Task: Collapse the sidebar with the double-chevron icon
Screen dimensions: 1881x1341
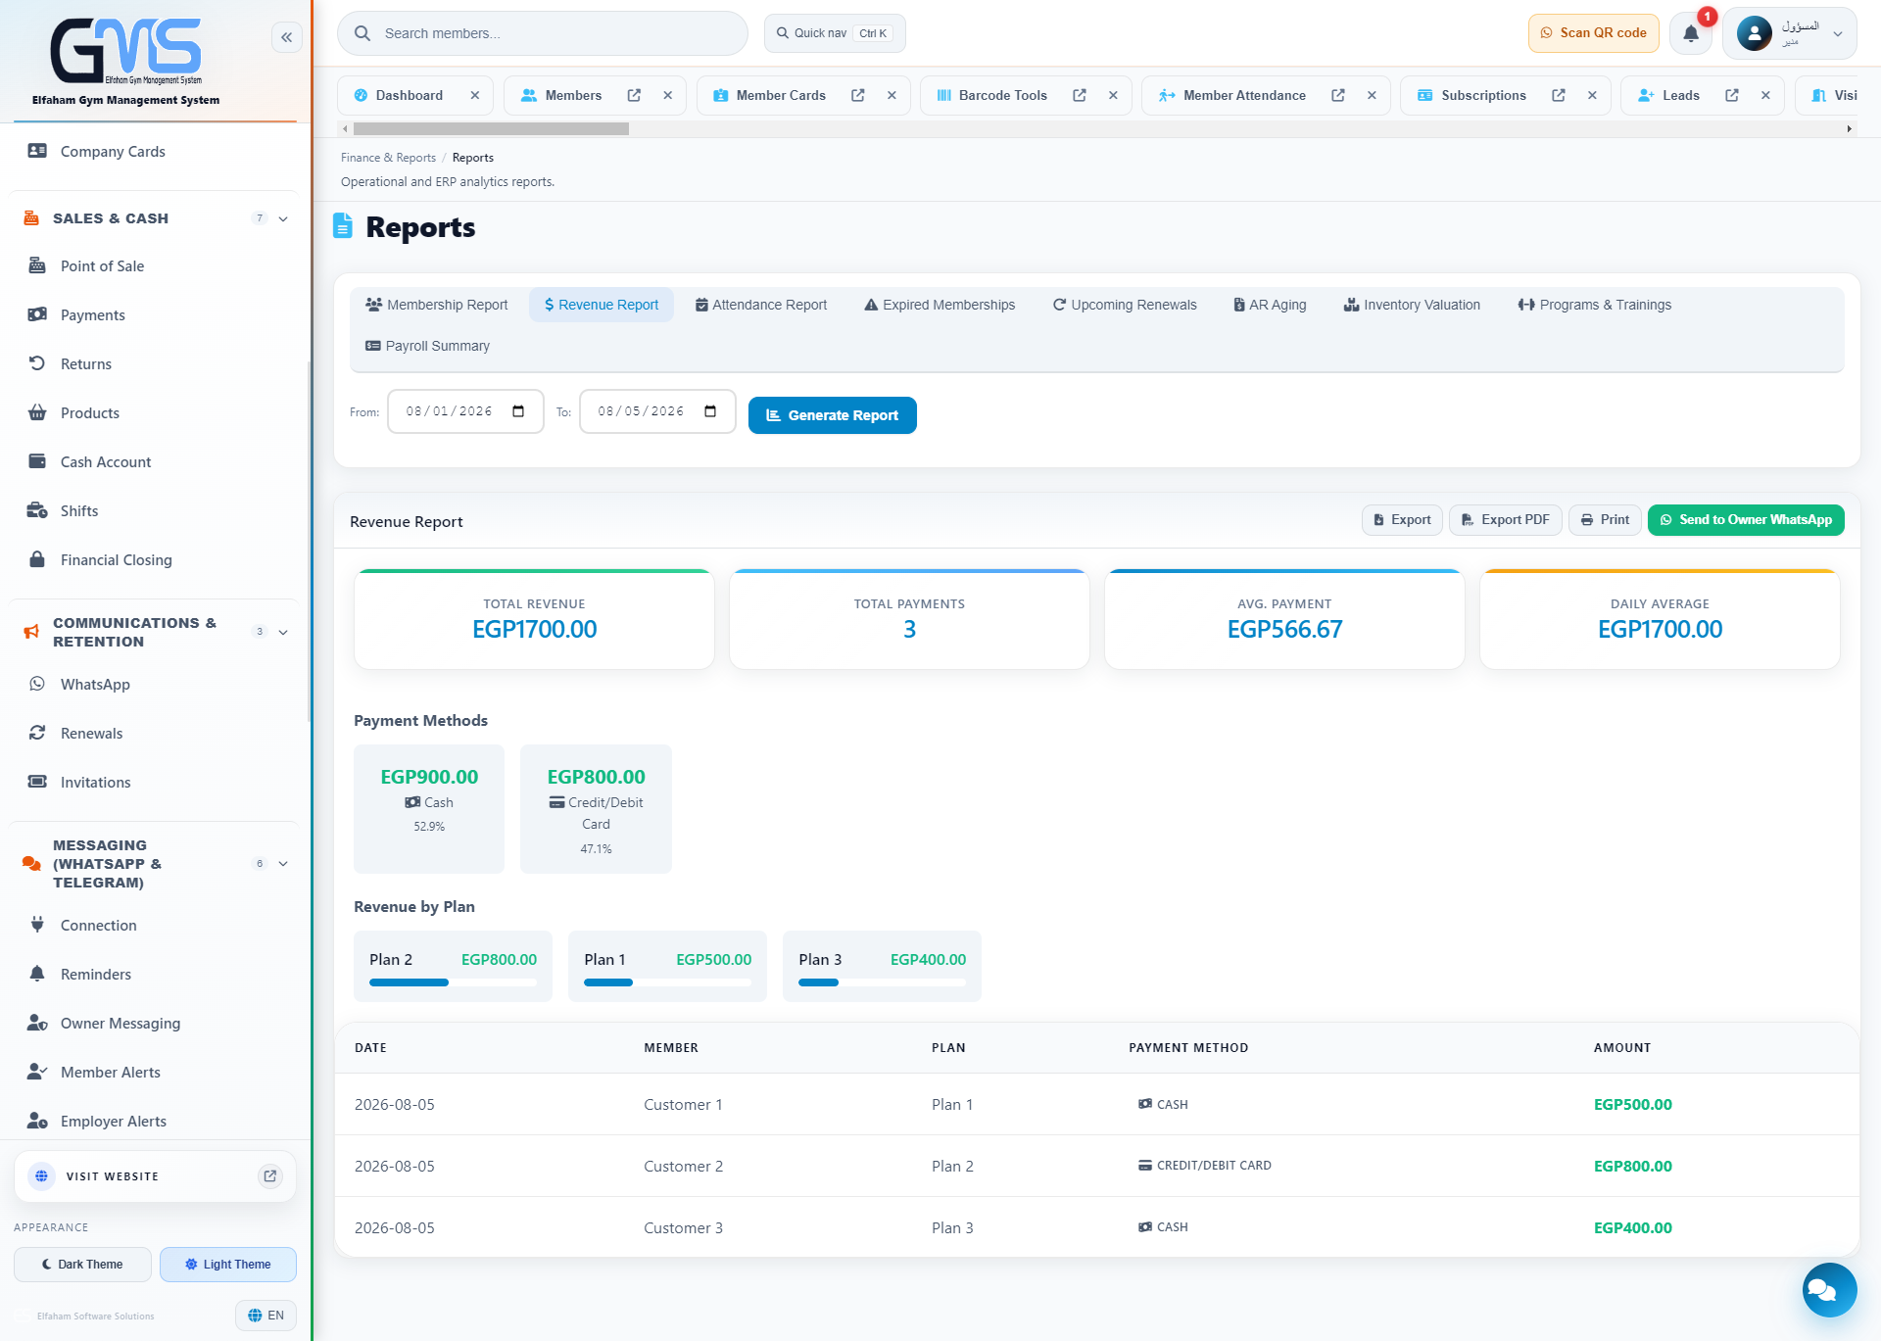Action: tap(286, 37)
